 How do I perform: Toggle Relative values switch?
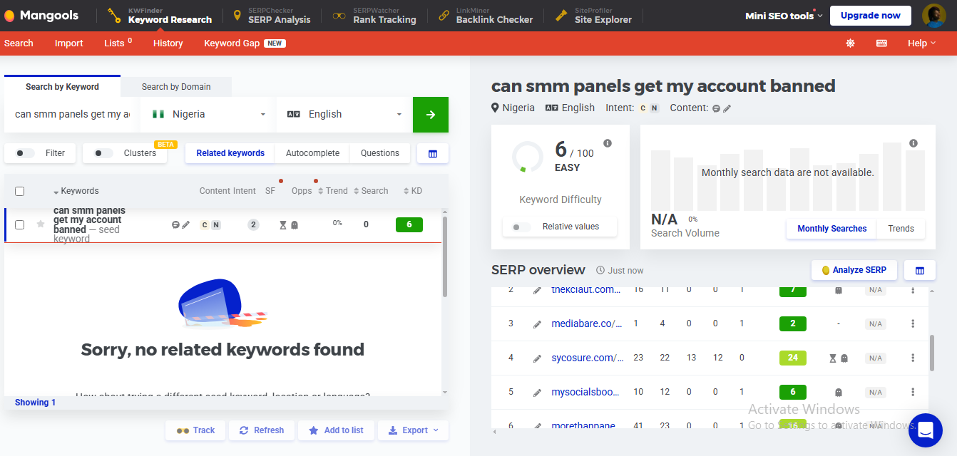(x=521, y=227)
